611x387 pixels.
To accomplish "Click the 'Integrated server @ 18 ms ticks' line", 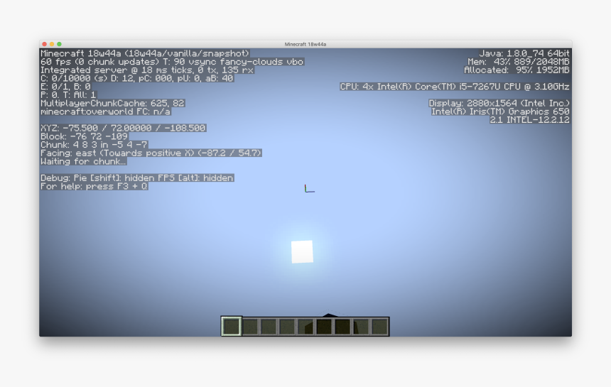I will click(147, 70).
